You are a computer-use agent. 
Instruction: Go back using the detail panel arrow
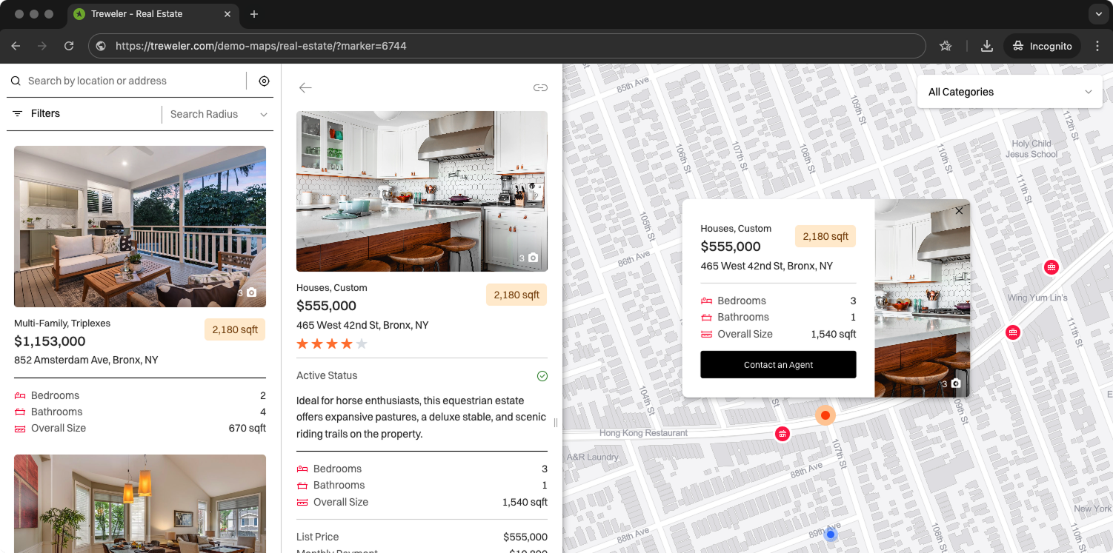[305, 87]
